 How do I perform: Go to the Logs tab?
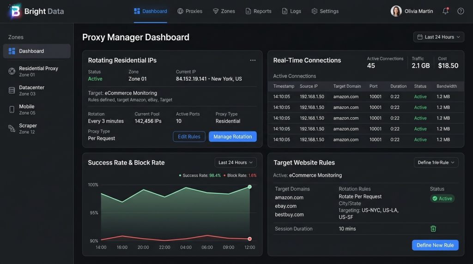291,11
